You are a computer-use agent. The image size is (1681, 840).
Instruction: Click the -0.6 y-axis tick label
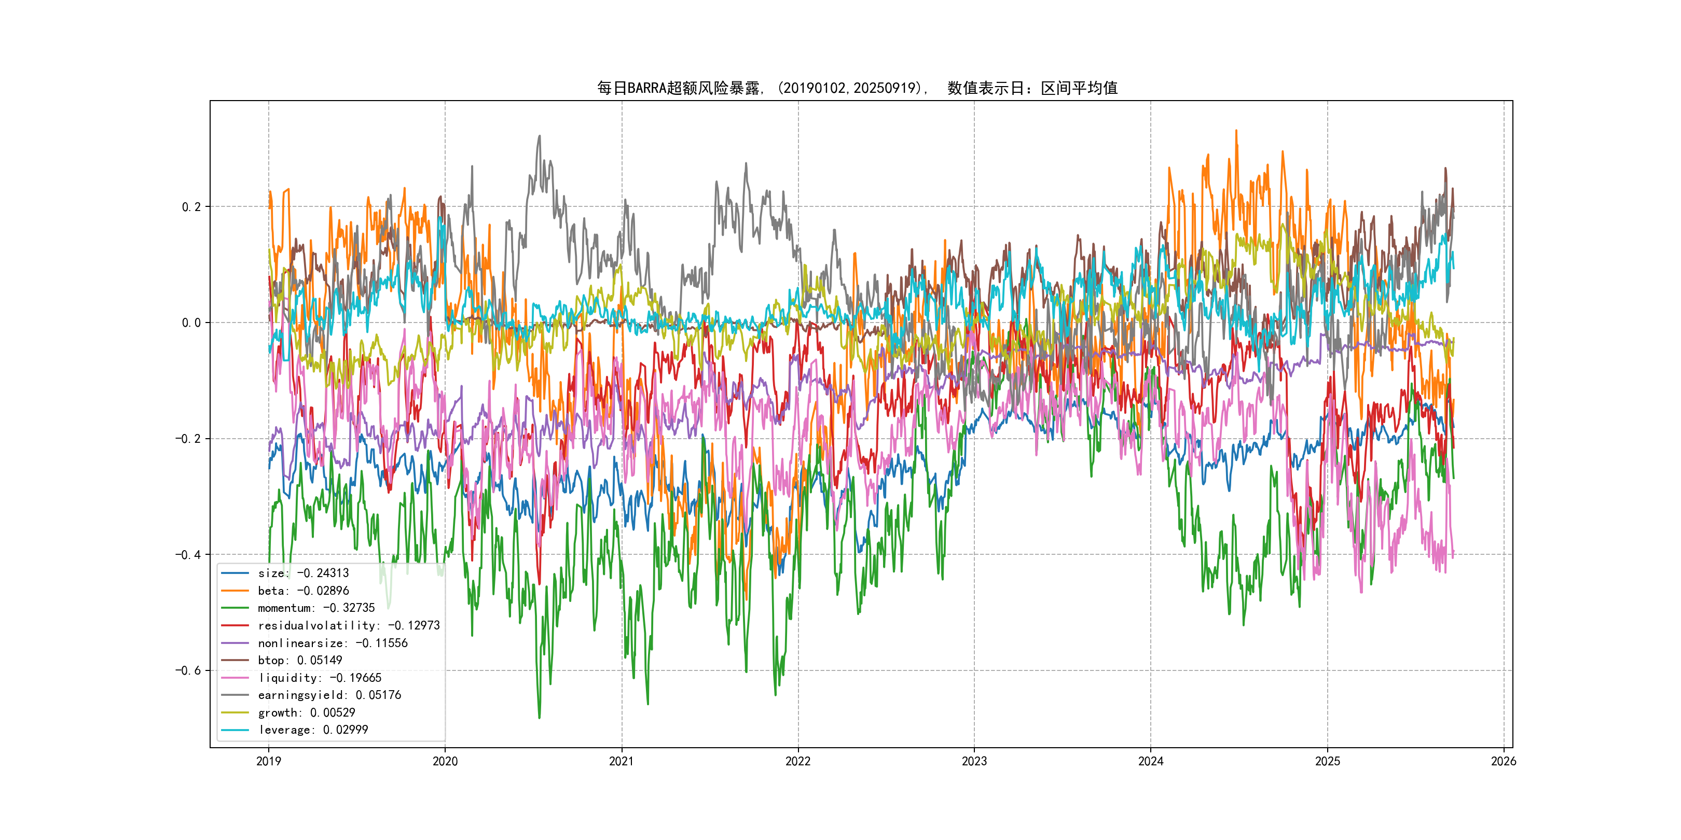pos(188,670)
